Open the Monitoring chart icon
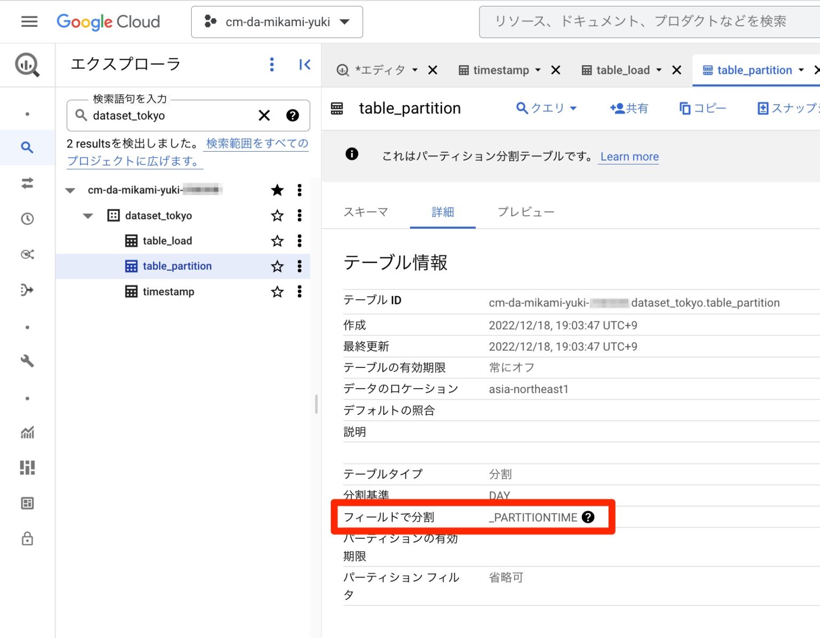820x638 pixels. (x=27, y=432)
